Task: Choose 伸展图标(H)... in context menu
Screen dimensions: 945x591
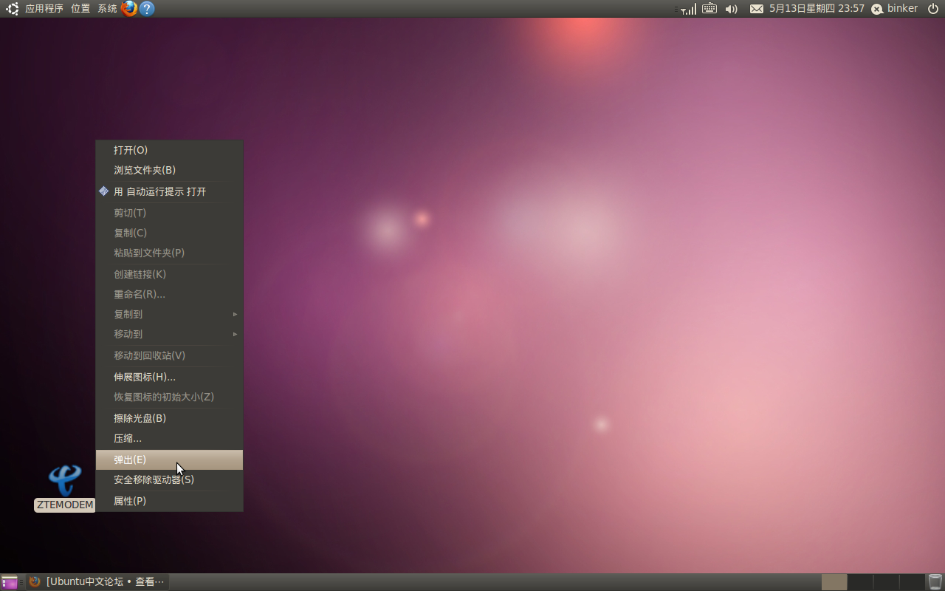Action: [x=169, y=377]
